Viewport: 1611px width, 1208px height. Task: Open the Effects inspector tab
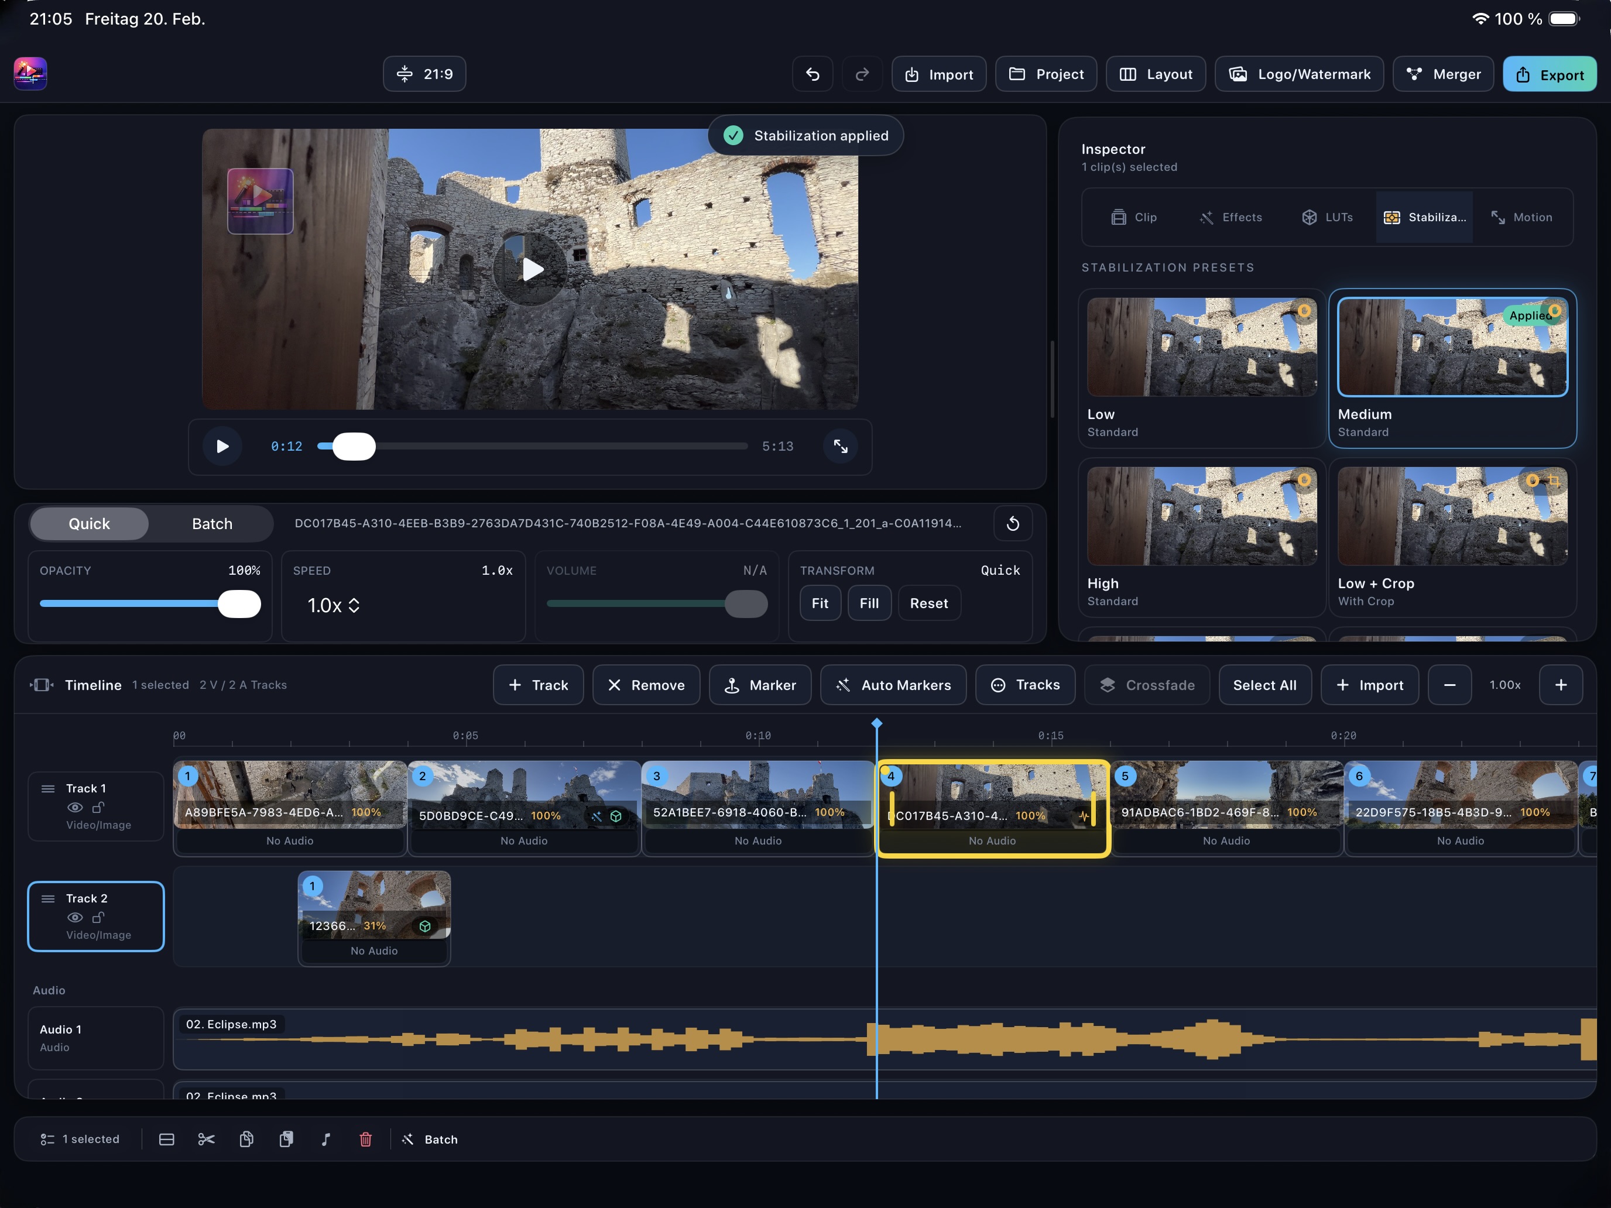1231,217
